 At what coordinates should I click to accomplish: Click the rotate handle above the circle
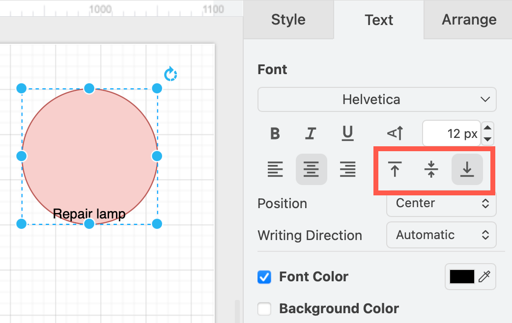(x=171, y=75)
